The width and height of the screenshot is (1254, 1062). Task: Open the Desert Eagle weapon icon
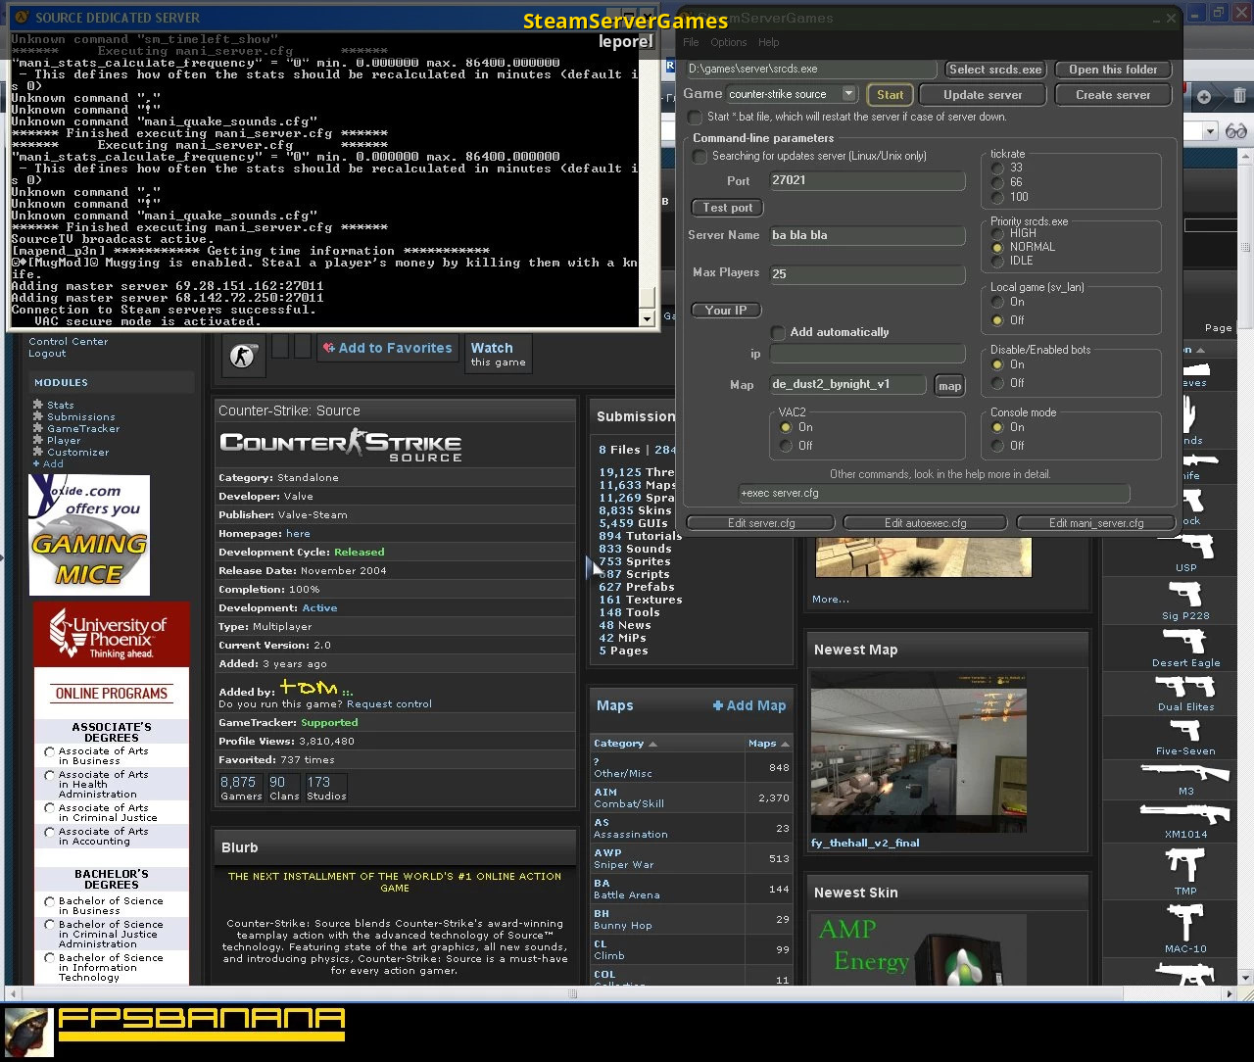1185,641
